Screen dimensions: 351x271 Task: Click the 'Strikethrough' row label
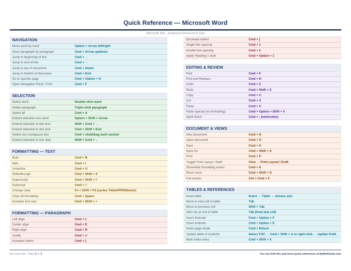tap(21, 174)
